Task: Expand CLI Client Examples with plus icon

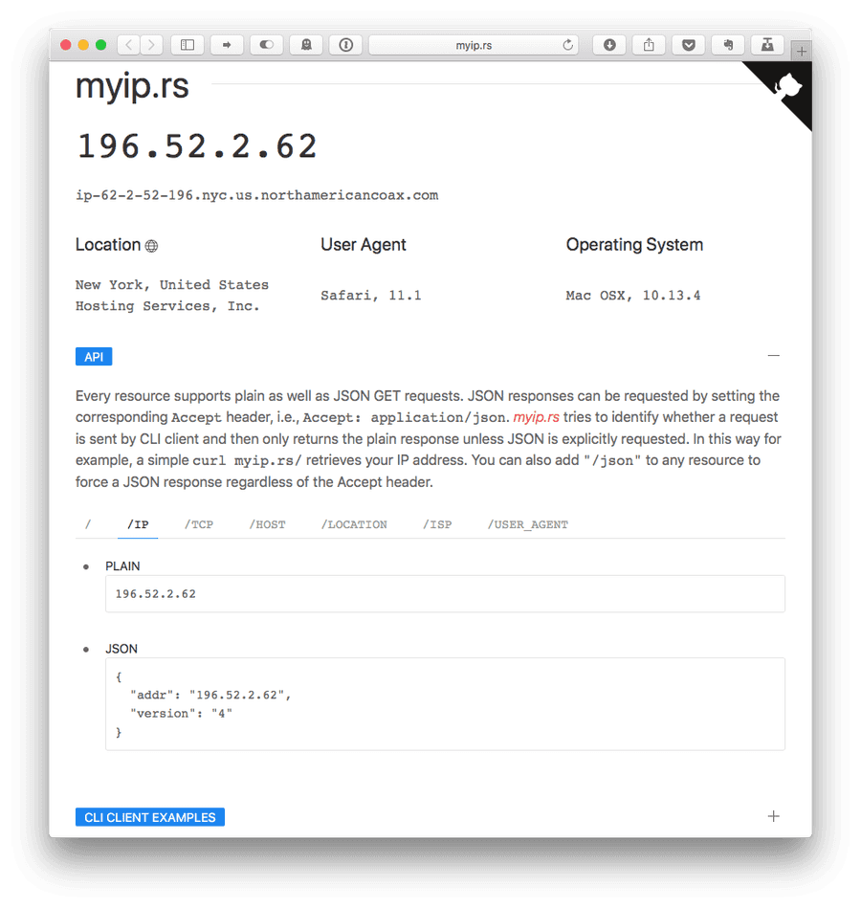Action: (774, 816)
